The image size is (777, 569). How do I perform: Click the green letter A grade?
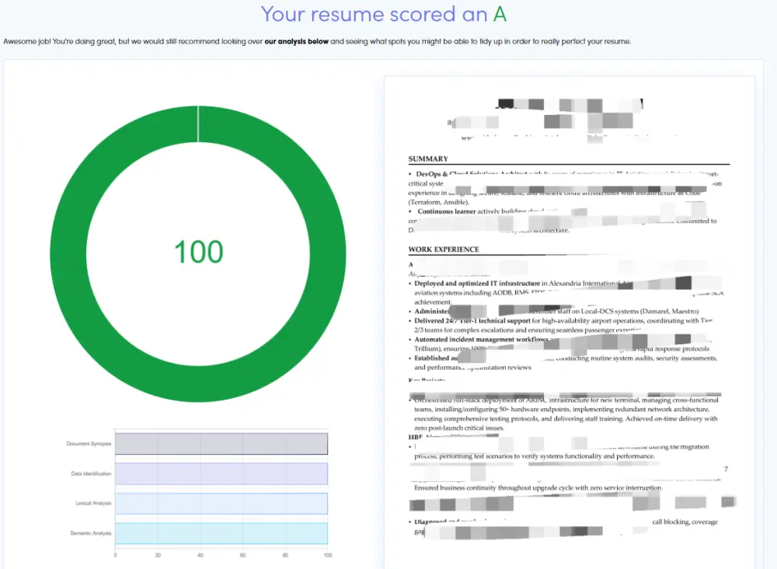coord(500,14)
